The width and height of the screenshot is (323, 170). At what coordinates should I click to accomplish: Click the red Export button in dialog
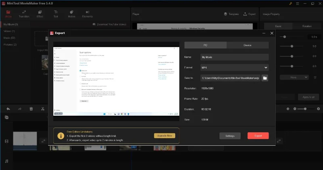pyautogui.click(x=258, y=136)
